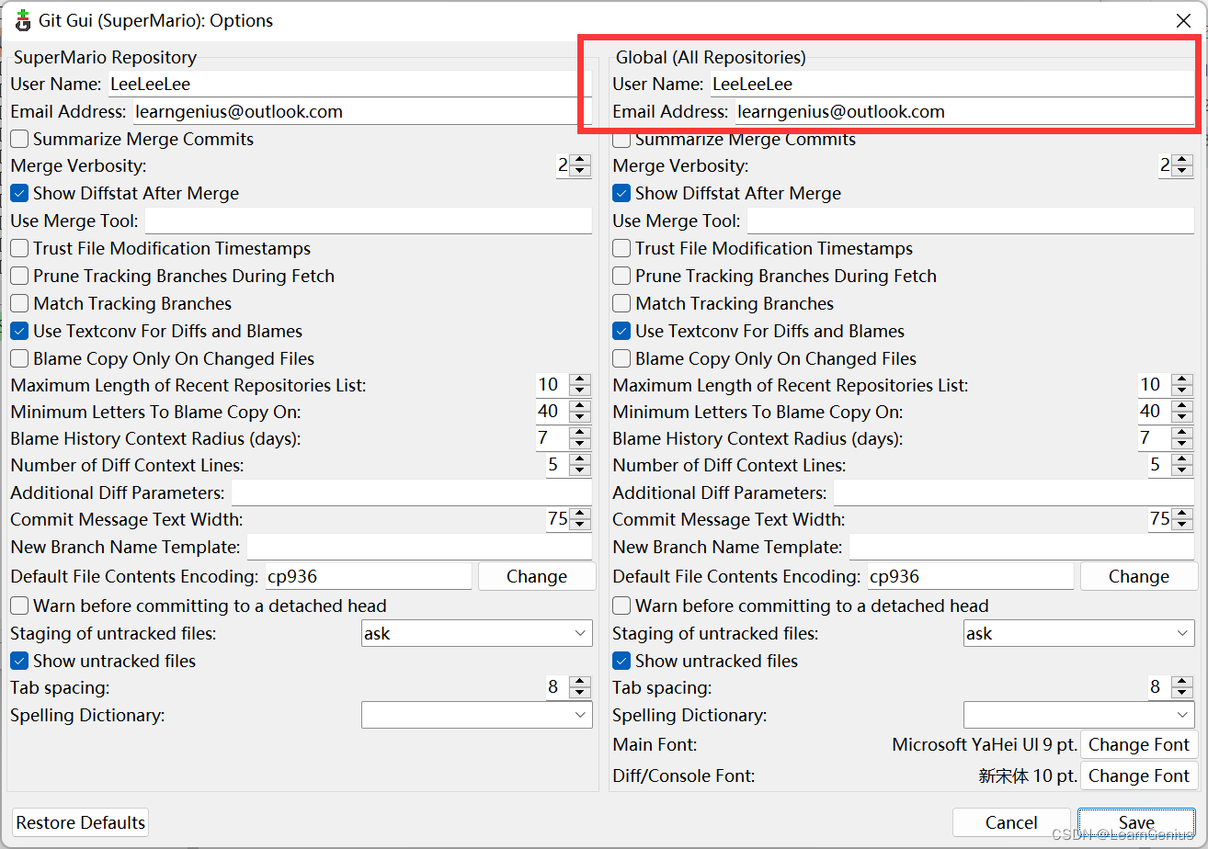Open Spelling Dictionary dropdown in SuperMario Repository
Image resolution: width=1208 pixels, height=849 pixels.
pyautogui.click(x=476, y=715)
